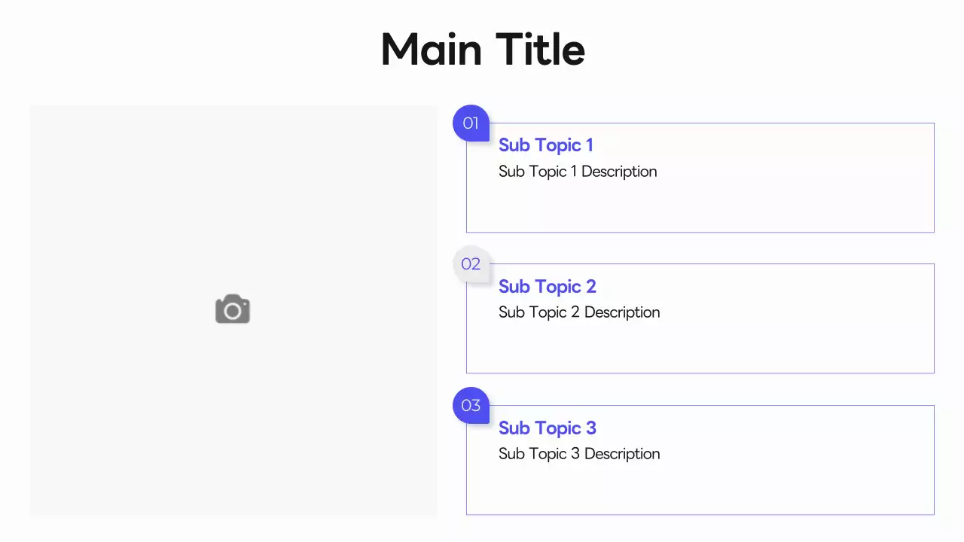Select the blue 01 number badge
The image size is (964, 542).
[x=471, y=123]
